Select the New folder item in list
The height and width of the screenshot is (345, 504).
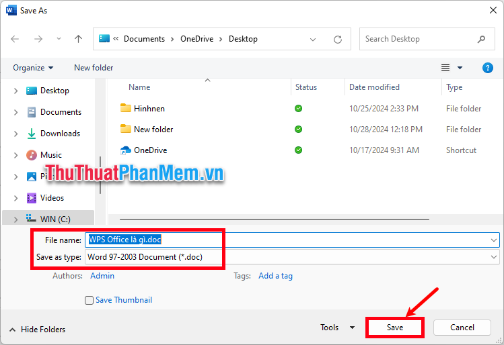153,130
